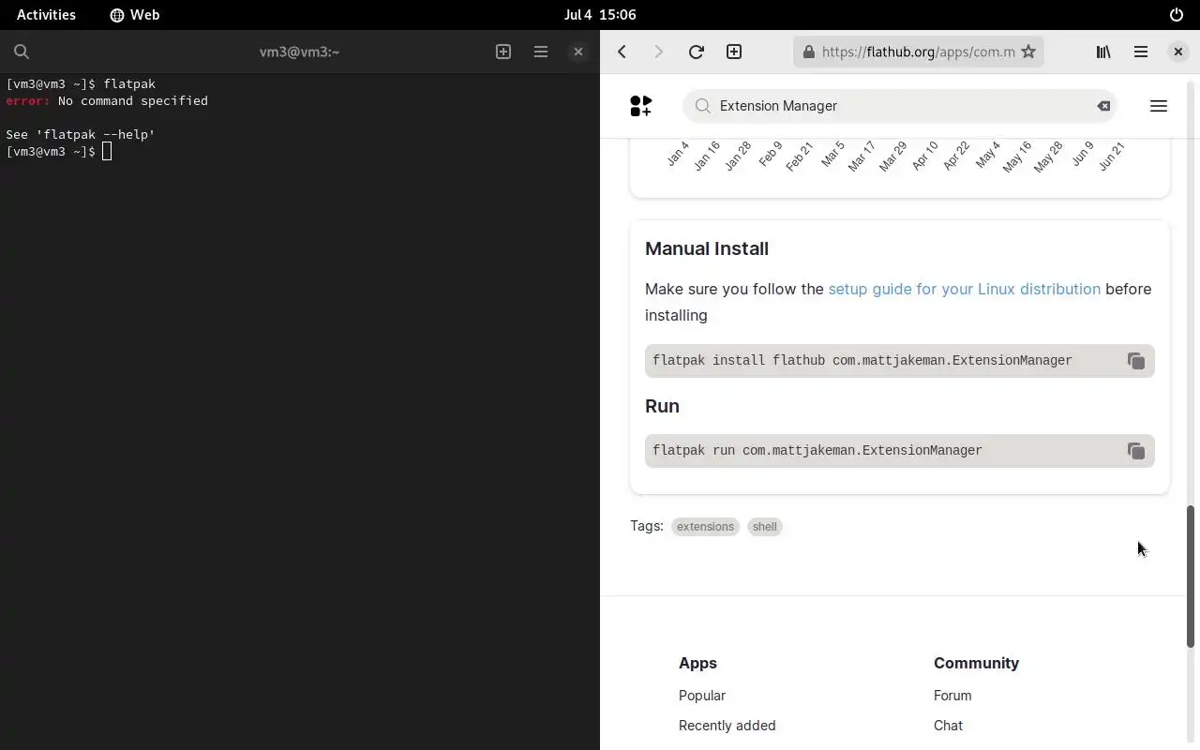Open the Community Forum link

pos(952,696)
